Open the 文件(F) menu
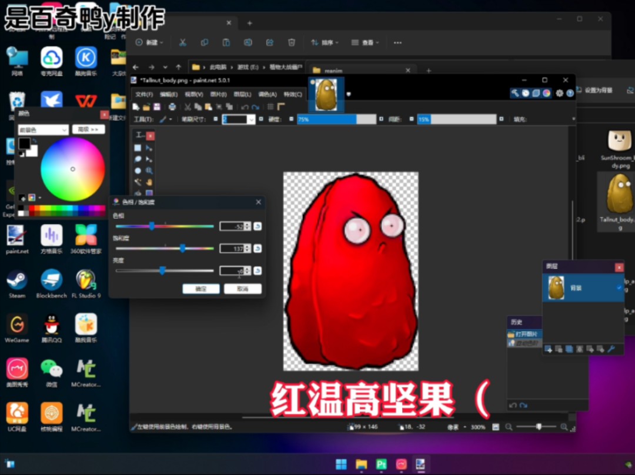This screenshot has height=475, width=635. point(144,94)
